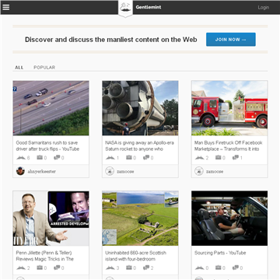
Task: Open 'Uninhabited 660-acre Scottish island' title
Action: tap(135, 256)
